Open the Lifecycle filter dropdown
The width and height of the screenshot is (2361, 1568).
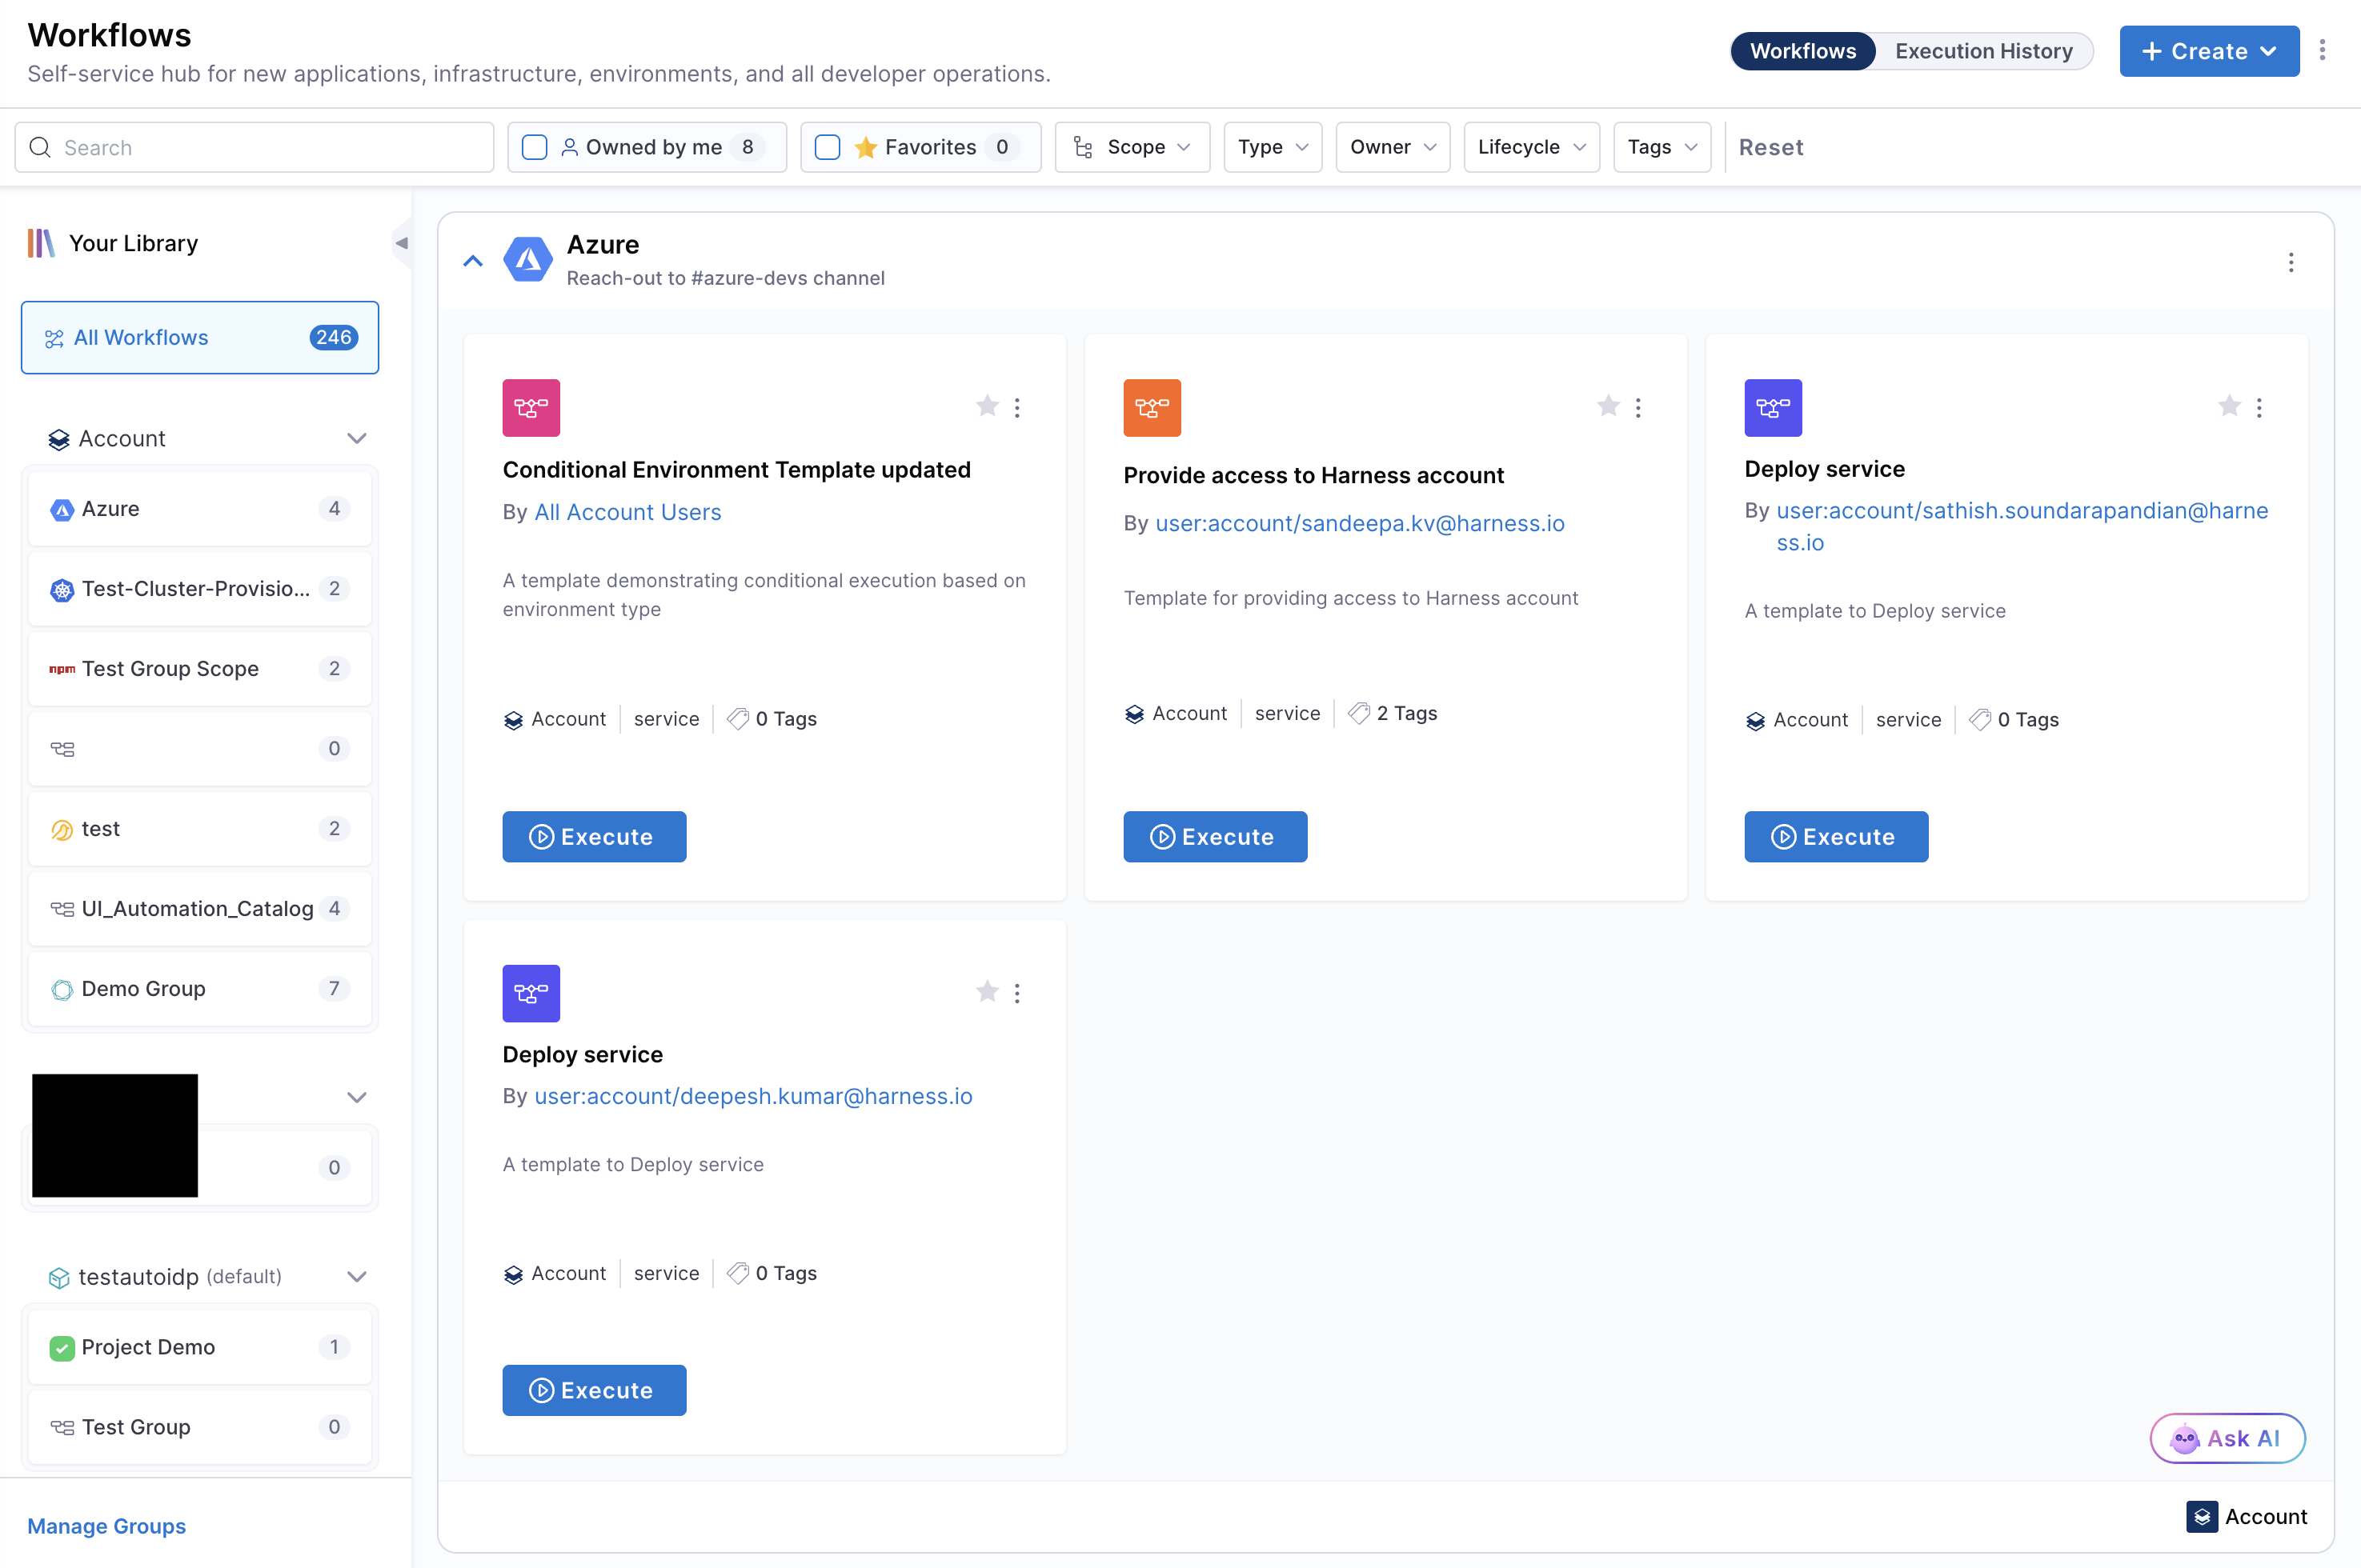click(1530, 148)
